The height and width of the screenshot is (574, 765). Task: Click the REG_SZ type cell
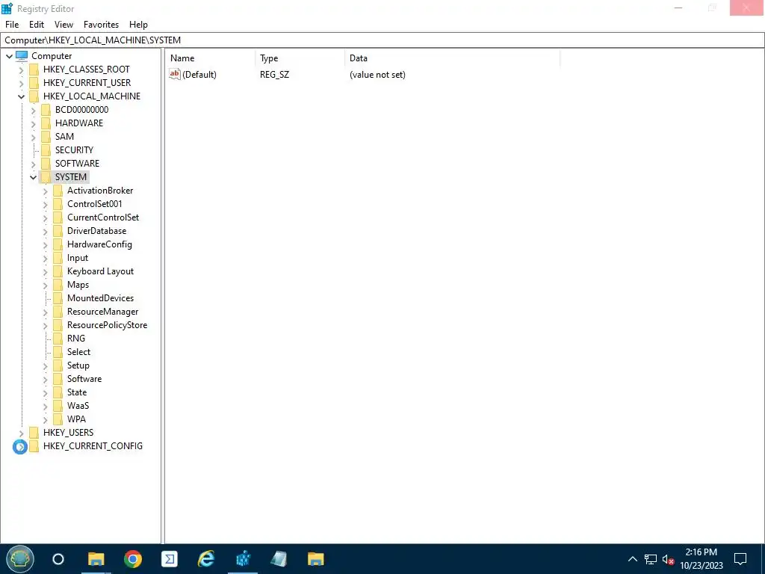point(274,75)
